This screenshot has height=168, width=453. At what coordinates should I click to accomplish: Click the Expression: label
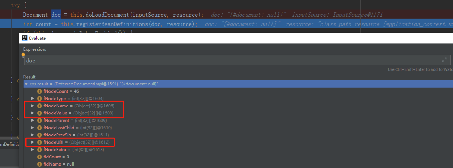[x=35, y=49]
